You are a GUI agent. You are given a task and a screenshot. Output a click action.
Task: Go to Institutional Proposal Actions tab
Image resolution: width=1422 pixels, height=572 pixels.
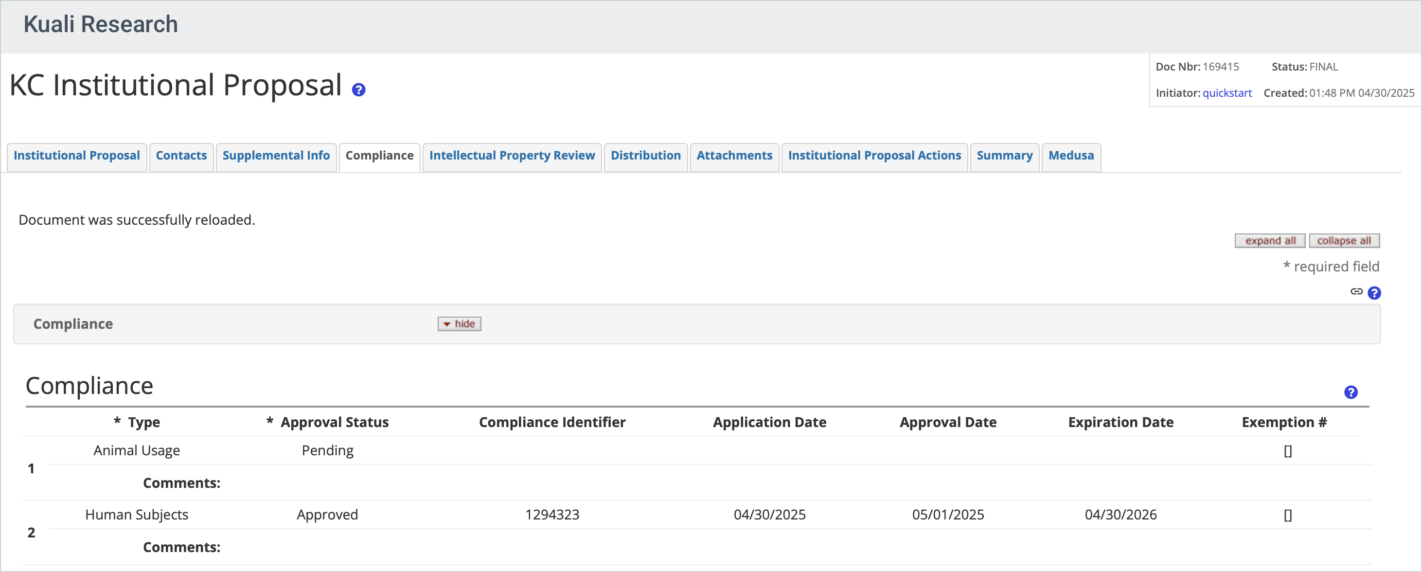[x=874, y=156]
